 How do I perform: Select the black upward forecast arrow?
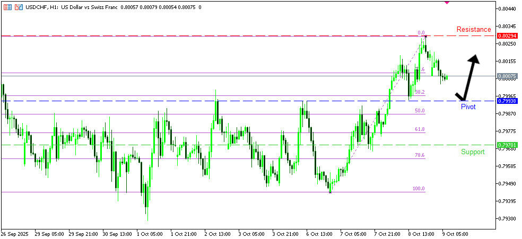pos(470,77)
